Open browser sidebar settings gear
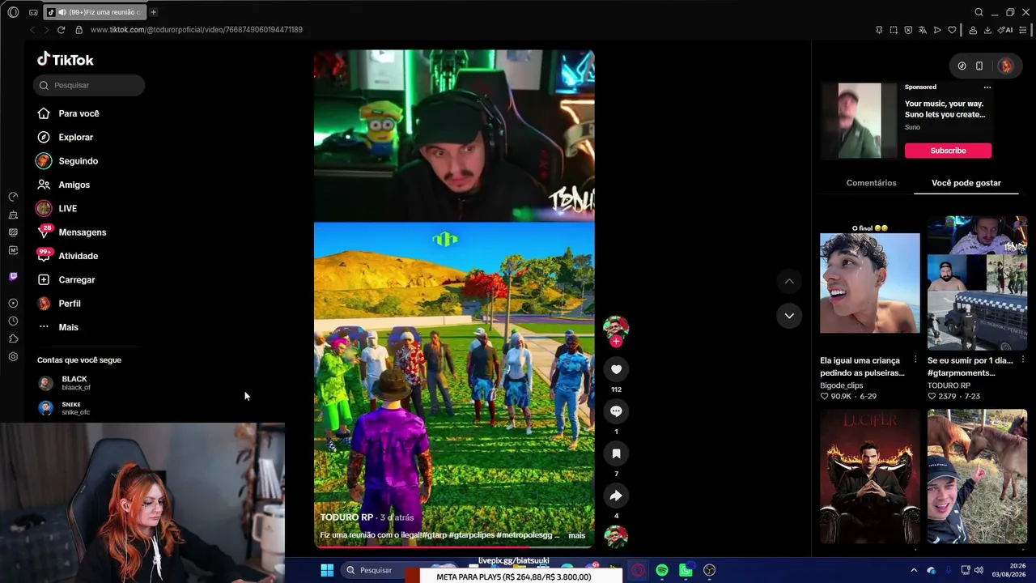Screen dimensions: 1036x583 pyautogui.click(x=13, y=357)
